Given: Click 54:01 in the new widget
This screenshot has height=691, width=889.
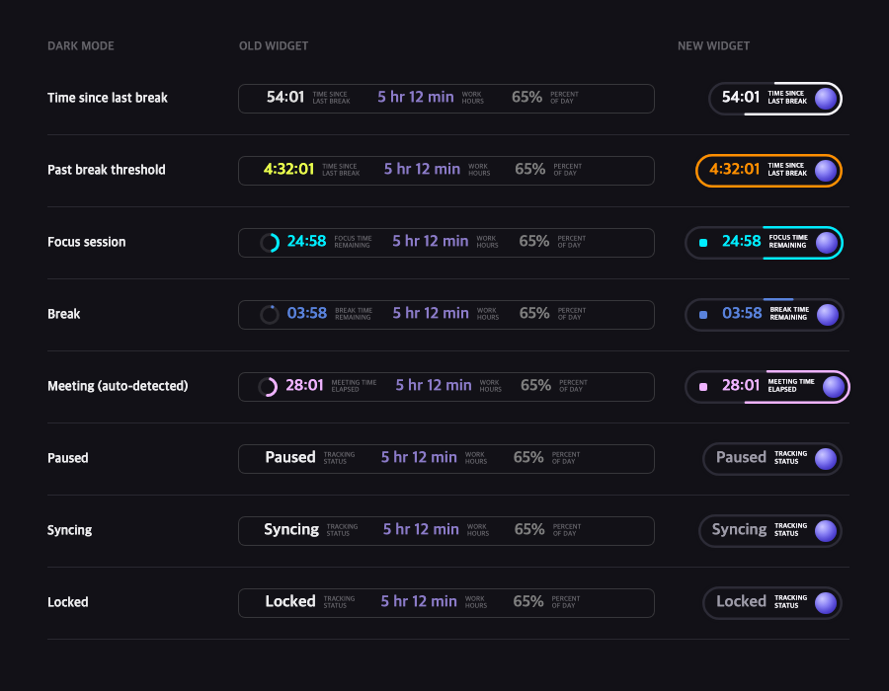Looking at the screenshot, I should pos(741,98).
